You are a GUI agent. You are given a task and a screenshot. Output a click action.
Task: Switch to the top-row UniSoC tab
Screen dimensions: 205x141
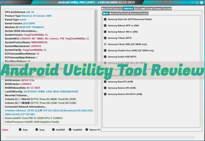pyautogui.click(x=167, y=8)
